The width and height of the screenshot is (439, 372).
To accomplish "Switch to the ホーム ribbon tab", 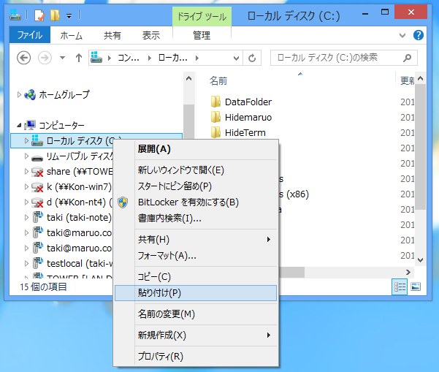I will (x=71, y=35).
